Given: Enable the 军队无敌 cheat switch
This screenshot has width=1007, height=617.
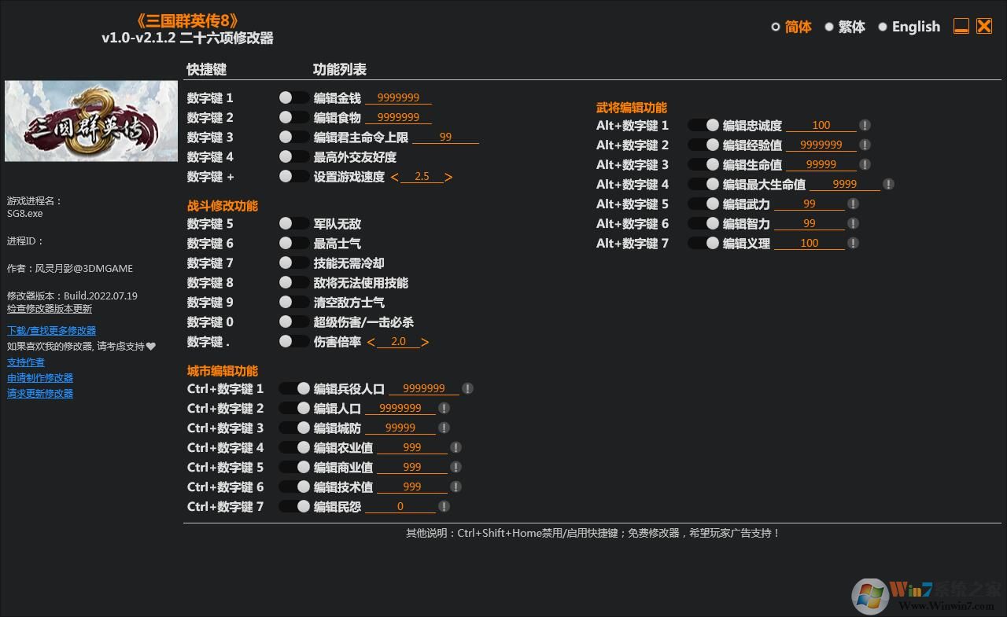Looking at the screenshot, I should click(294, 223).
